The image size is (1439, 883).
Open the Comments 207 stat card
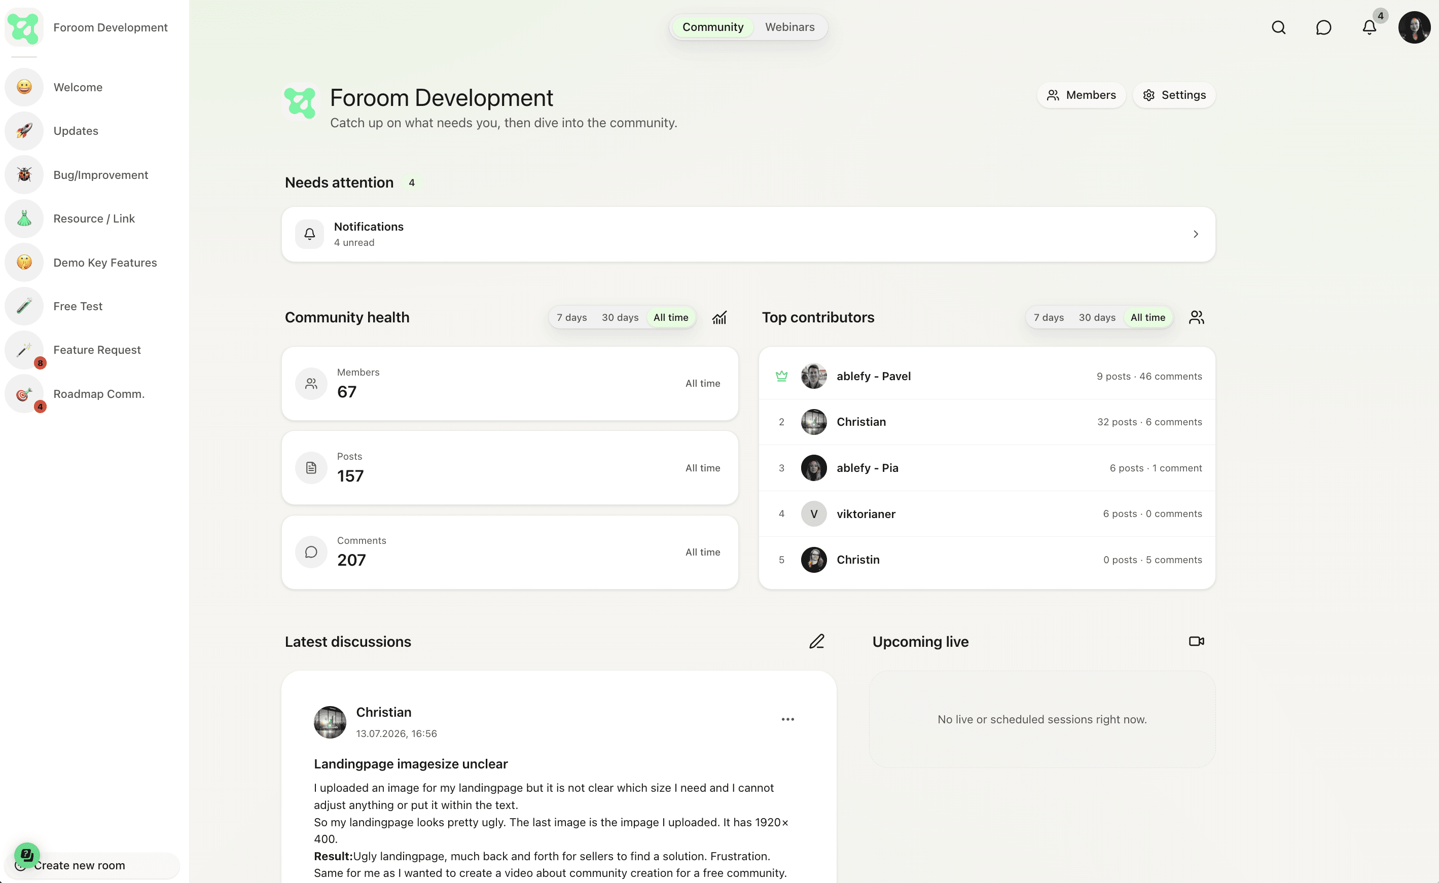click(510, 552)
